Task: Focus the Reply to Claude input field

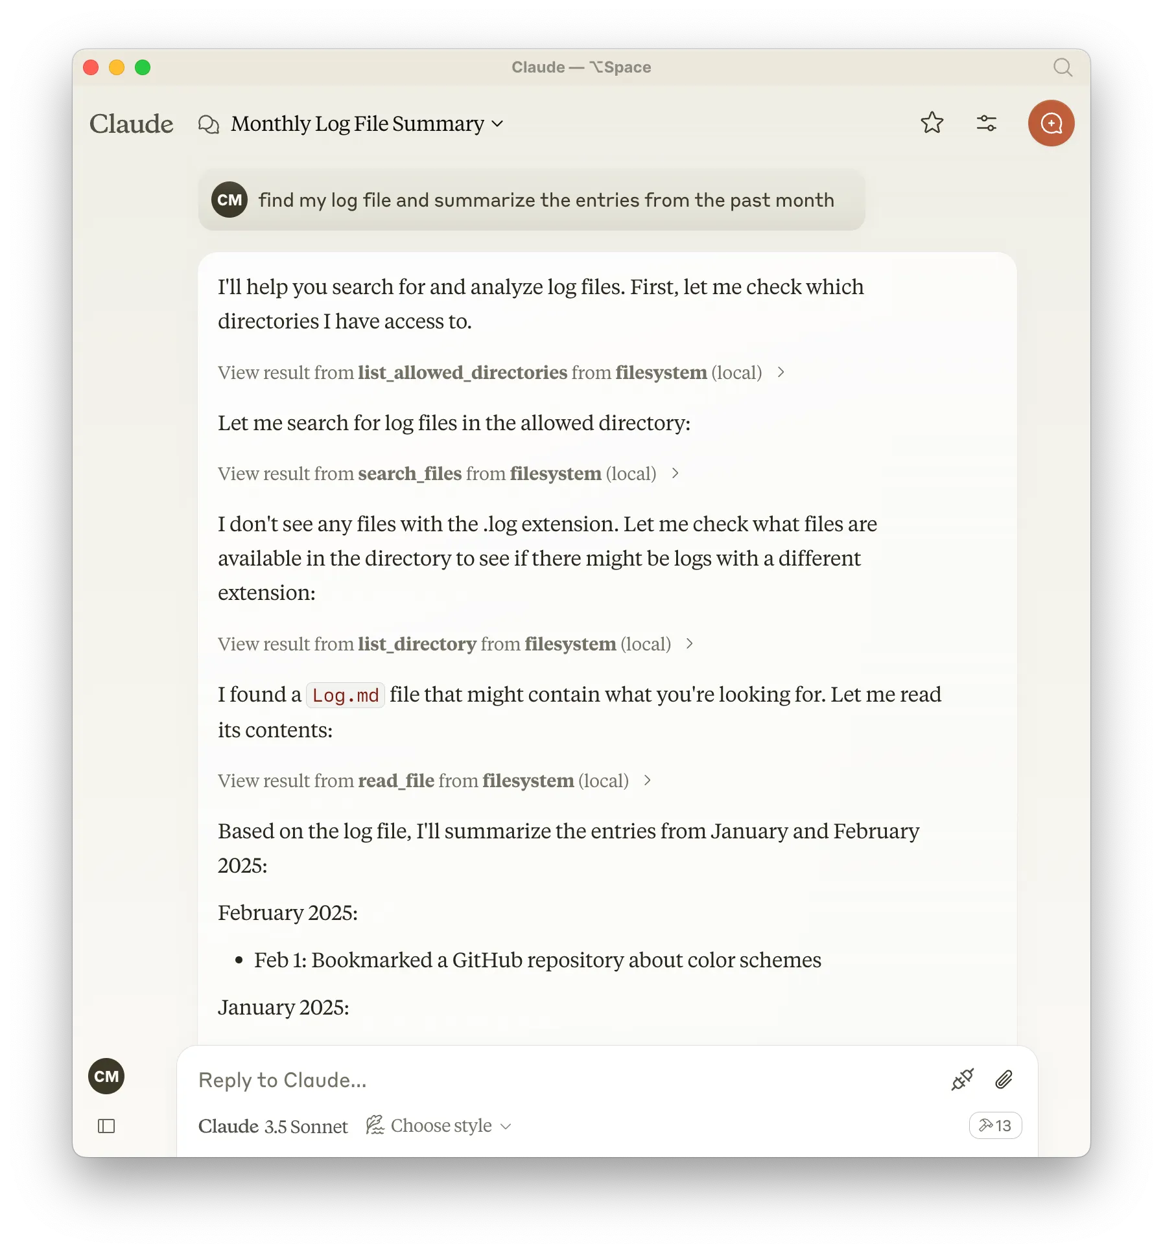Action: coord(558,1079)
